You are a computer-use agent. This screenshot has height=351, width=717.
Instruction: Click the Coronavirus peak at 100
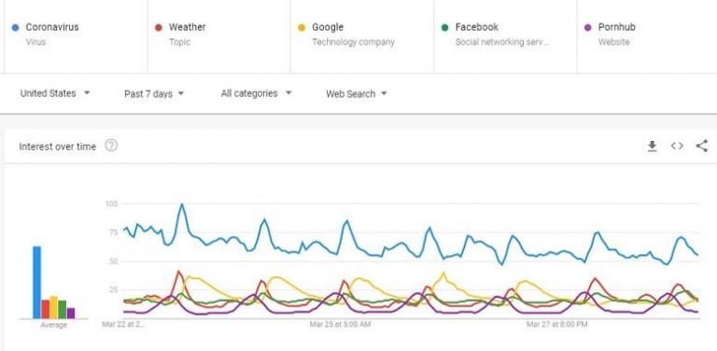point(182,204)
